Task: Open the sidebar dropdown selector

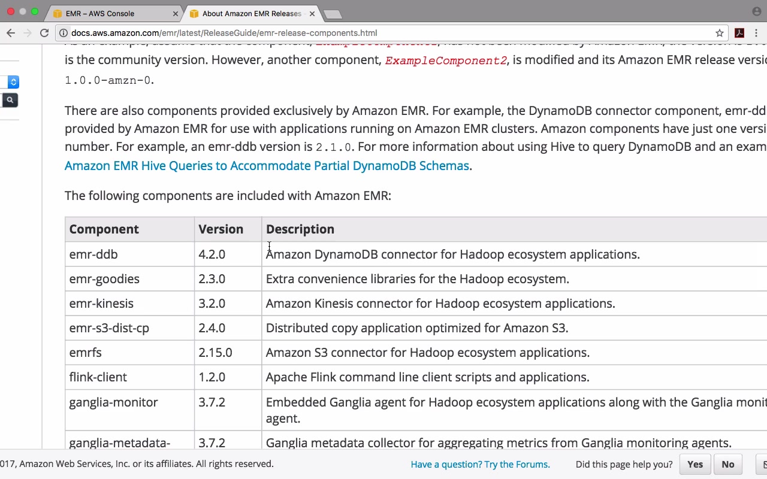Action: click(13, 82)
